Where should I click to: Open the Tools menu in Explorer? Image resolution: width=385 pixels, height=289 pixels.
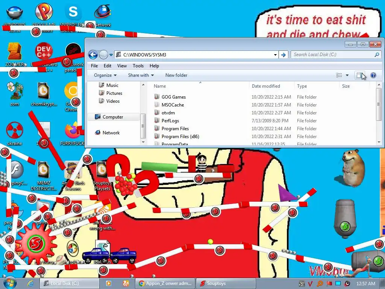click(138, 66)
